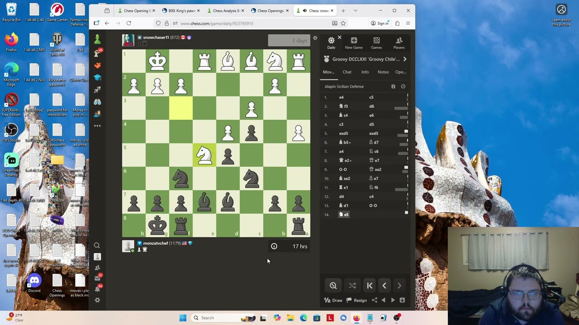The image size is (579, 325).
Task: Click the share game icon
Action: tap(375, 300)
